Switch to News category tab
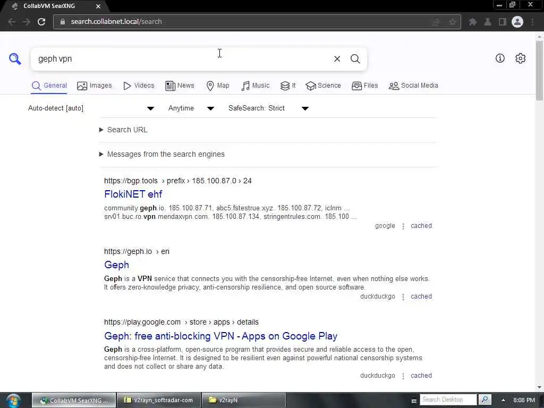 tap(180, 86)
